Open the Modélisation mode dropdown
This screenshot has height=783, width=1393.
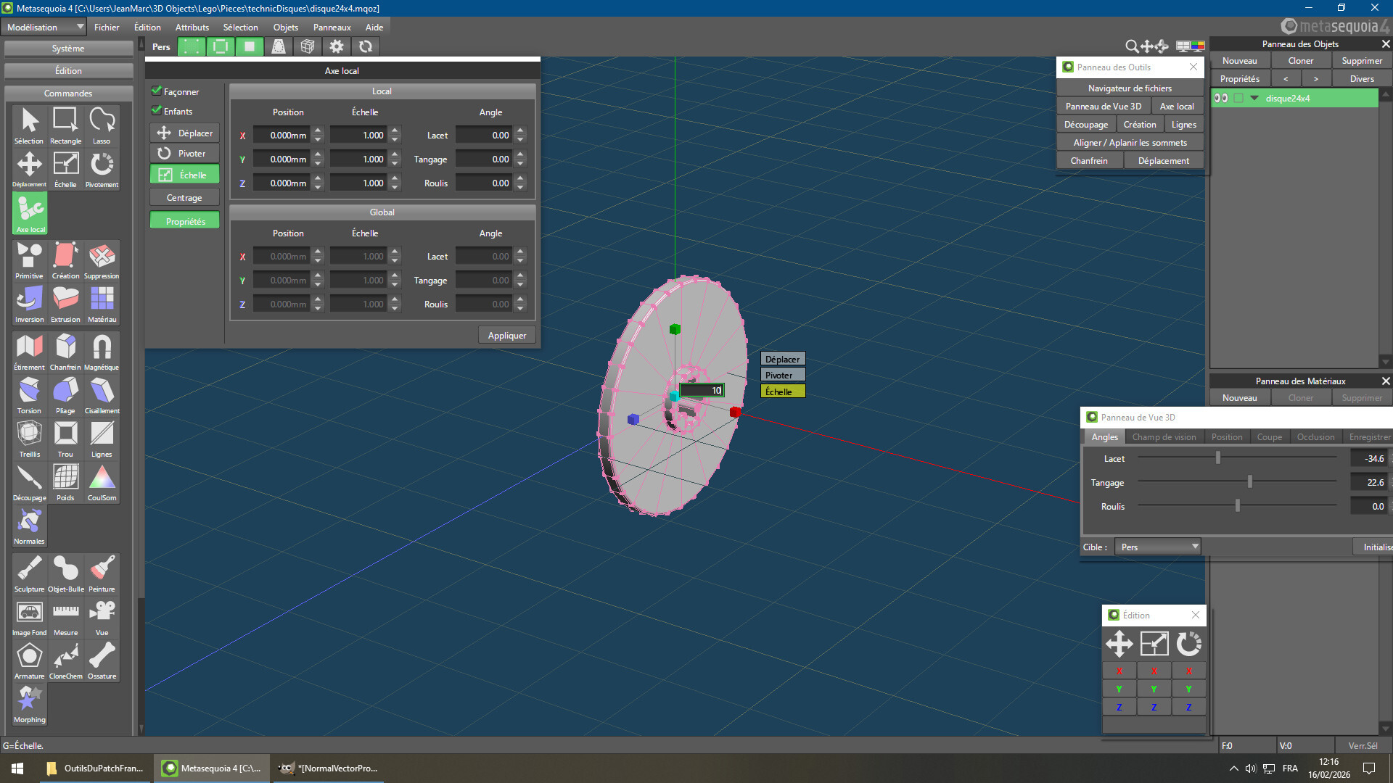44,28
